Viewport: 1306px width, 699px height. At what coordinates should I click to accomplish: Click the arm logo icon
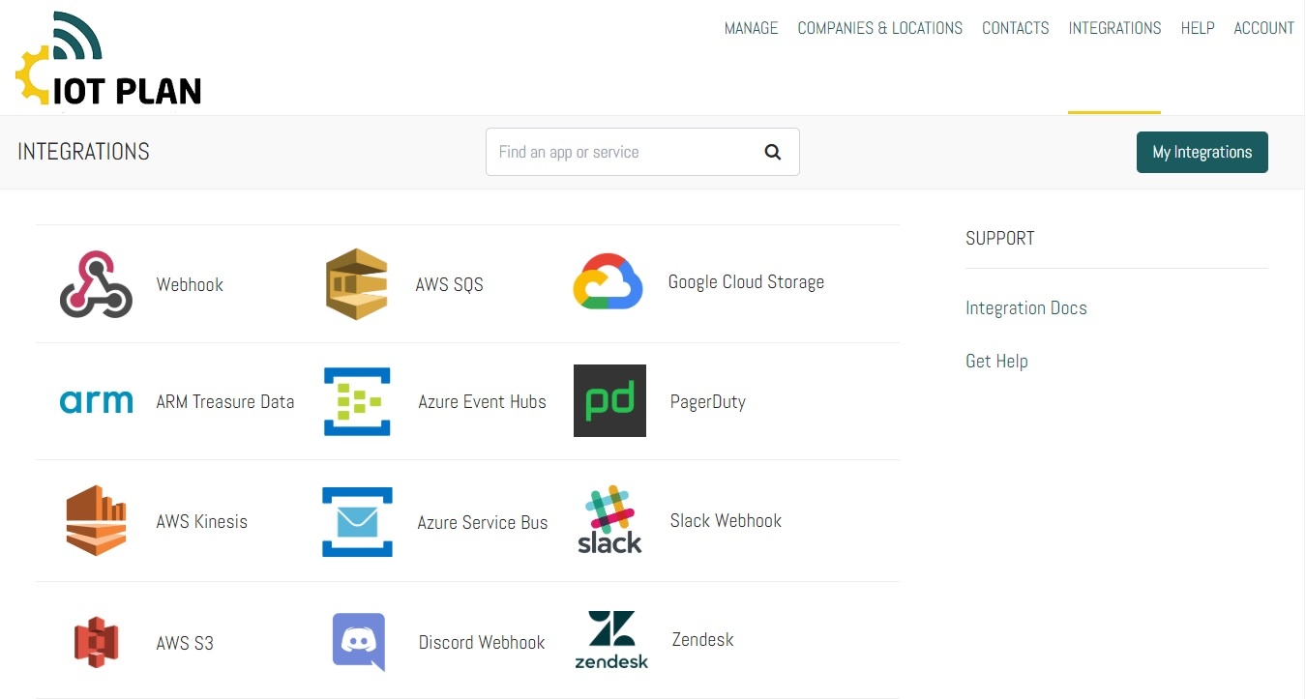click(96, 402)
